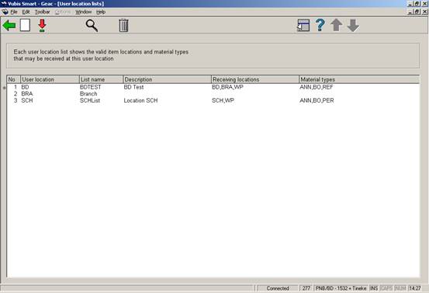Click the window layout toolbar icon

(x=303, y=26)
